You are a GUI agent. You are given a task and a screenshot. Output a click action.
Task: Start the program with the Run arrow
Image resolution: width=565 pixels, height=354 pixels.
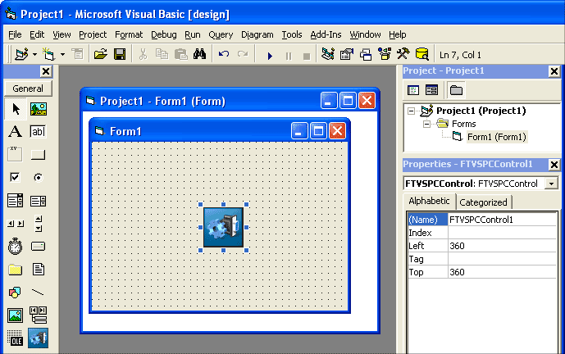270,56
